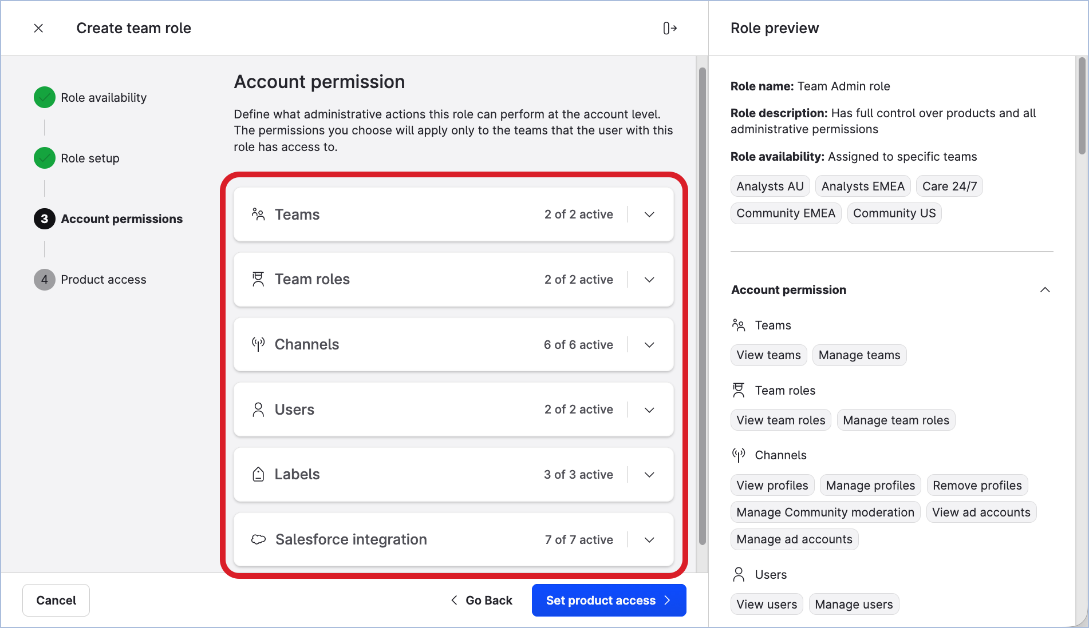Click the Users person icon in permission list
The height and width of the screenshot is (628, 1089).
[x=258, y=410]
